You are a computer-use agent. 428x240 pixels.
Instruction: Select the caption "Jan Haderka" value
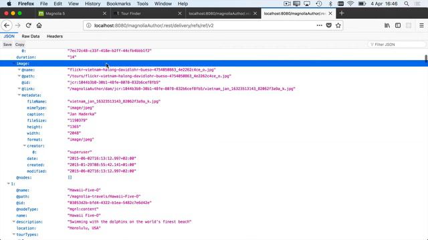(x=82, y=114)
